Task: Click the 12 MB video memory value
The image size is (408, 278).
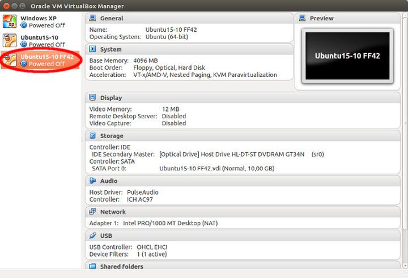Action: tap(171, 109)
